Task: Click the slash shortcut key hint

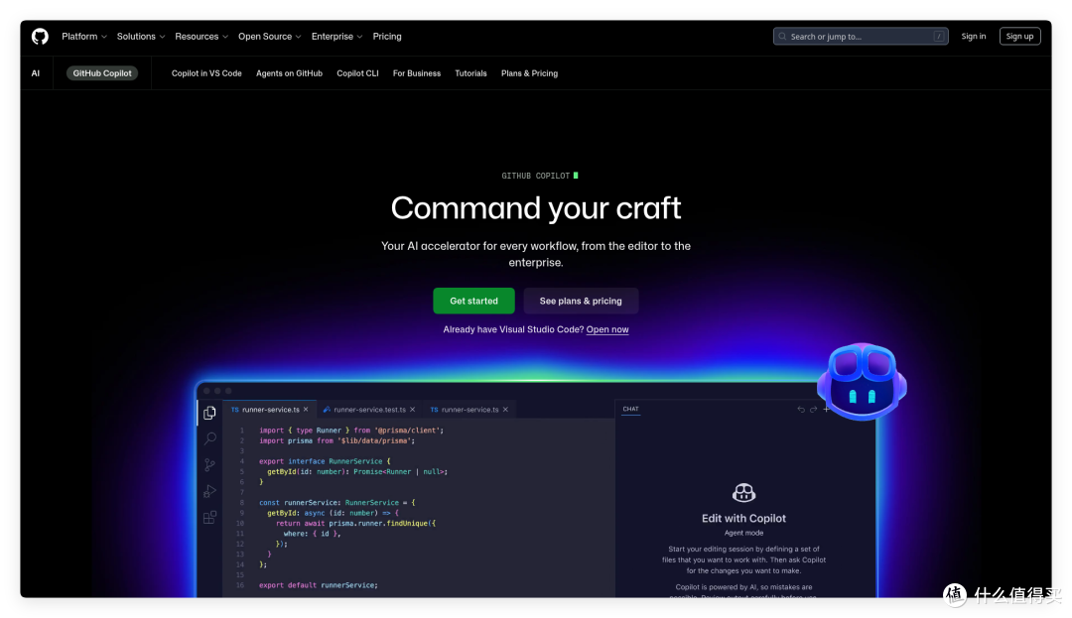Action: point(939,36)
